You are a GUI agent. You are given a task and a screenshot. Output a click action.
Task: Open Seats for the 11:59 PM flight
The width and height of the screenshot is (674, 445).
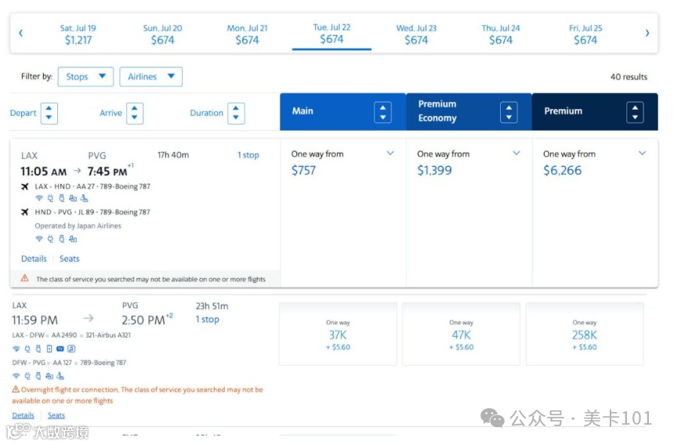click(56, 415)
